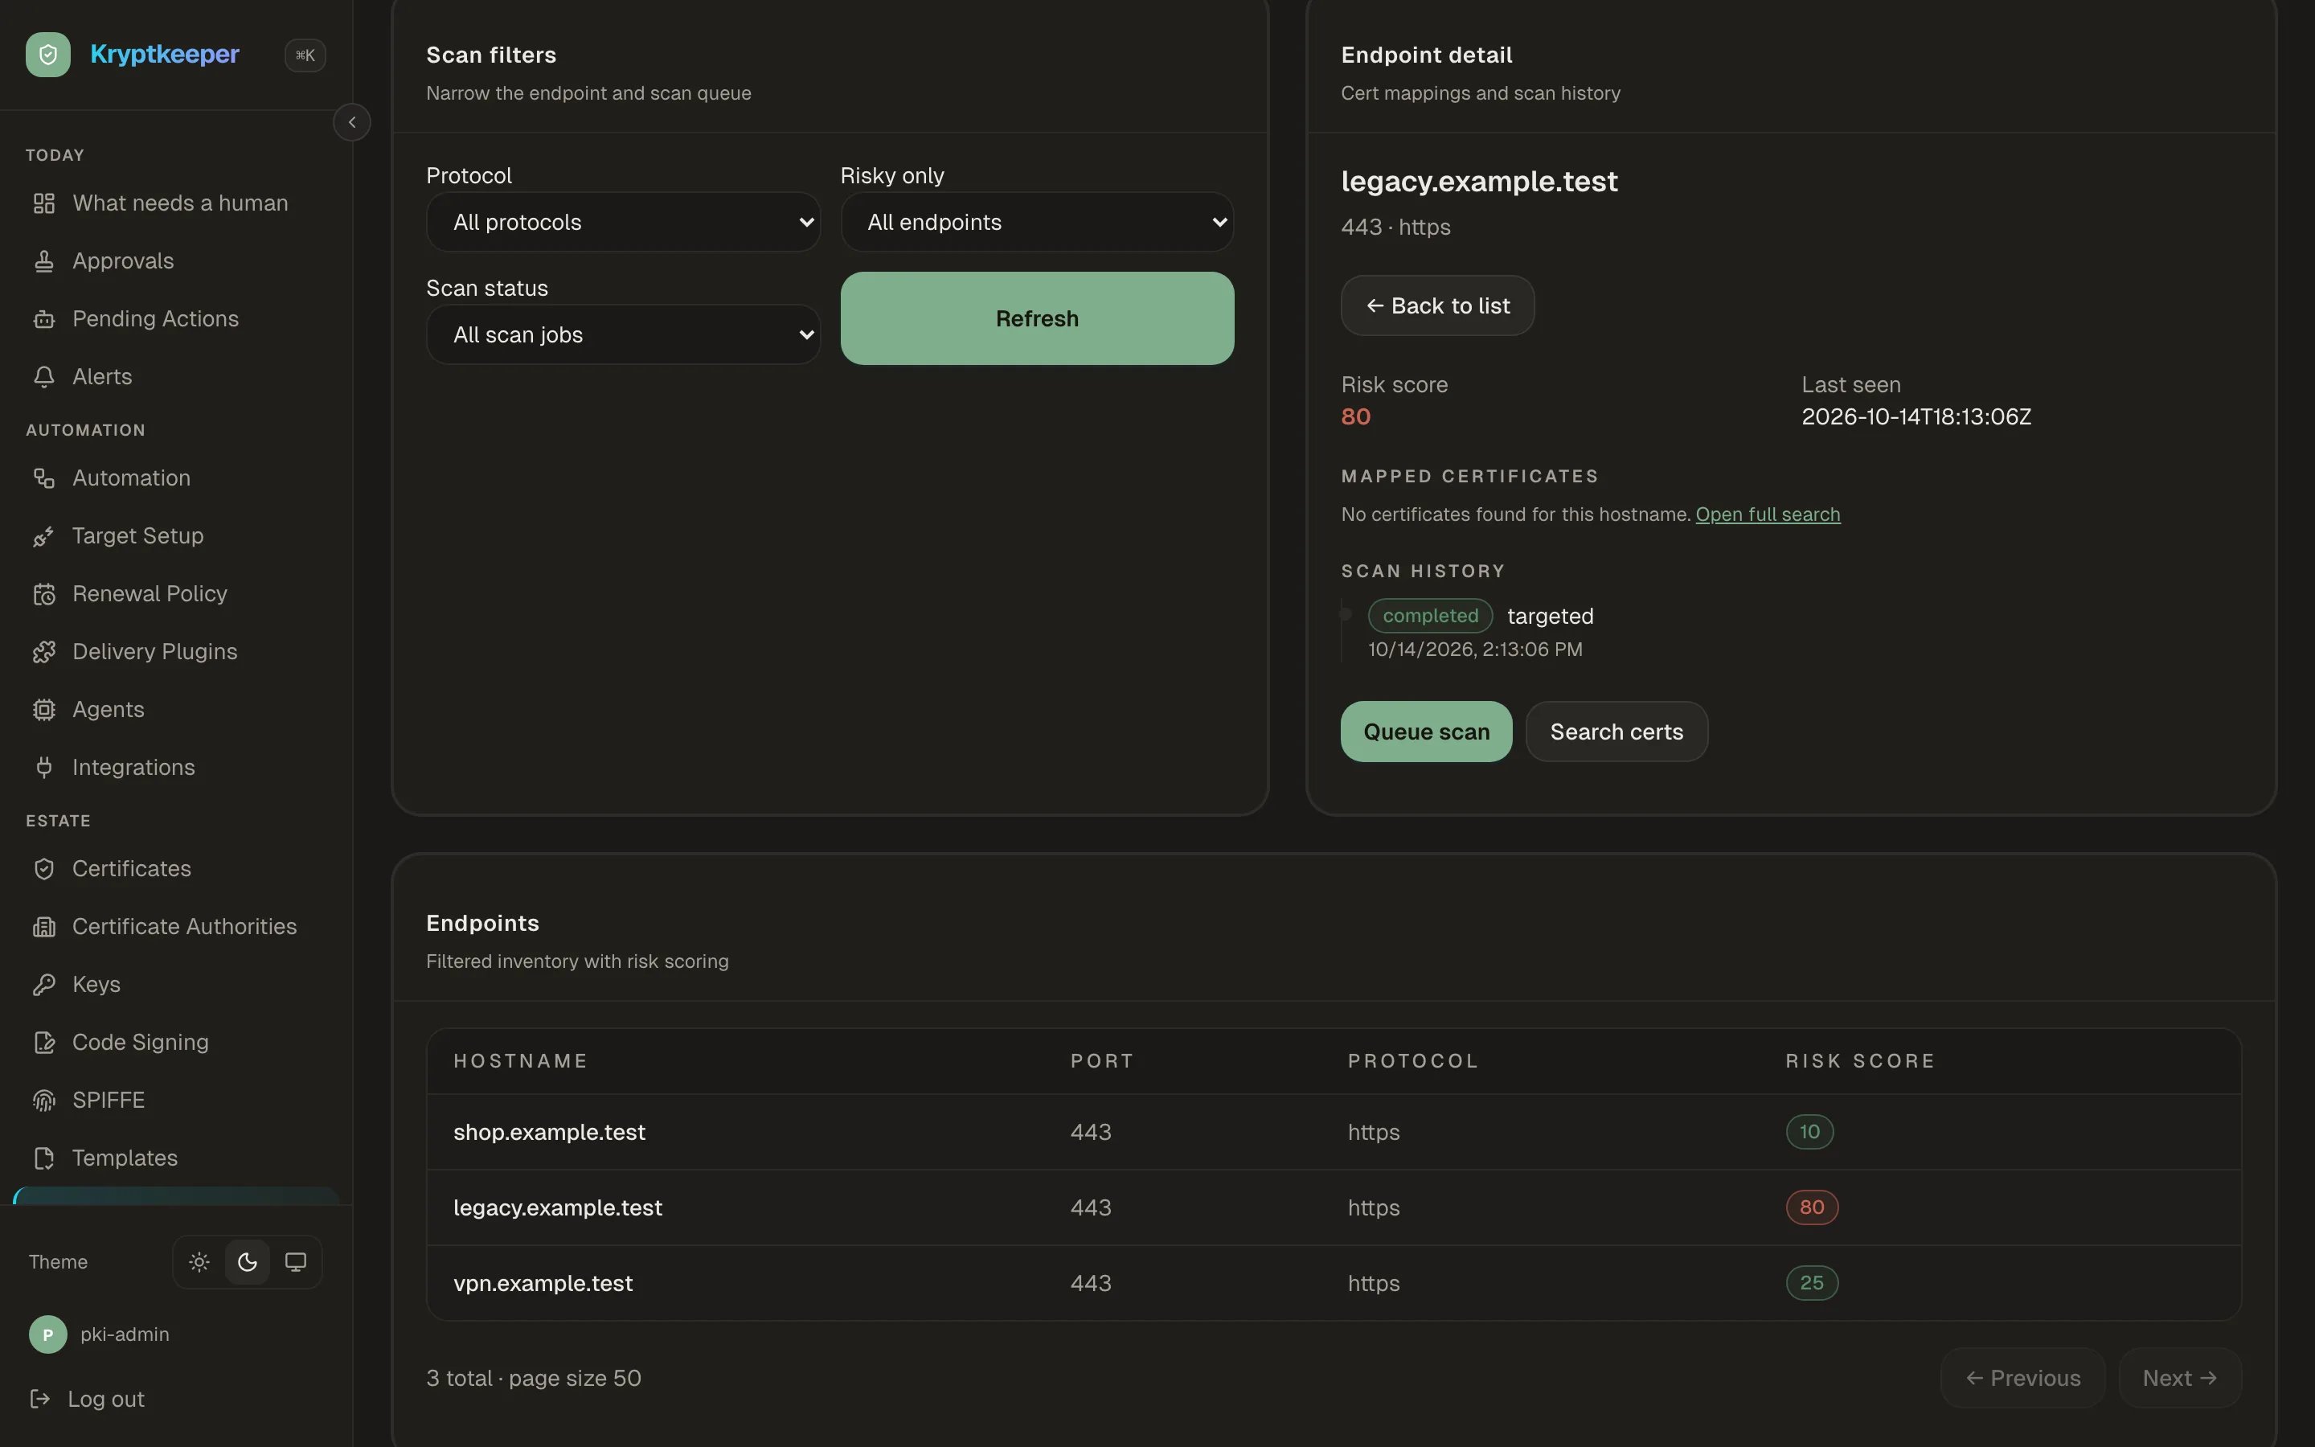The width and height of the screenshot is (2315, 1447).
Task: Collapse the sidebar with the chevron button
Action: coord(352,122)
